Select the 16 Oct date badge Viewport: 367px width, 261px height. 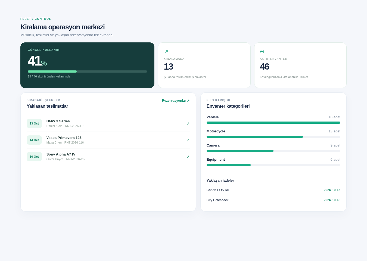click(34, 157)
